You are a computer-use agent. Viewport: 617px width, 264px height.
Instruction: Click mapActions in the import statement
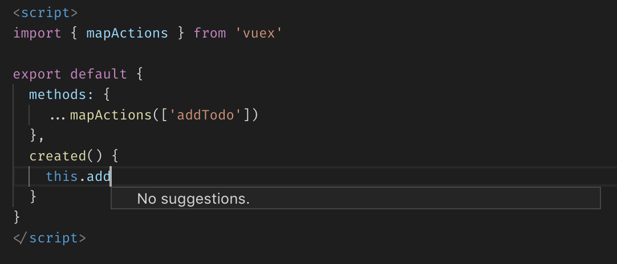point(127,33)
